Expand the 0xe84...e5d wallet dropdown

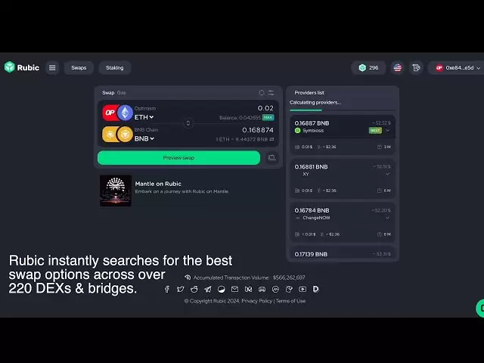tap(458, 67)
